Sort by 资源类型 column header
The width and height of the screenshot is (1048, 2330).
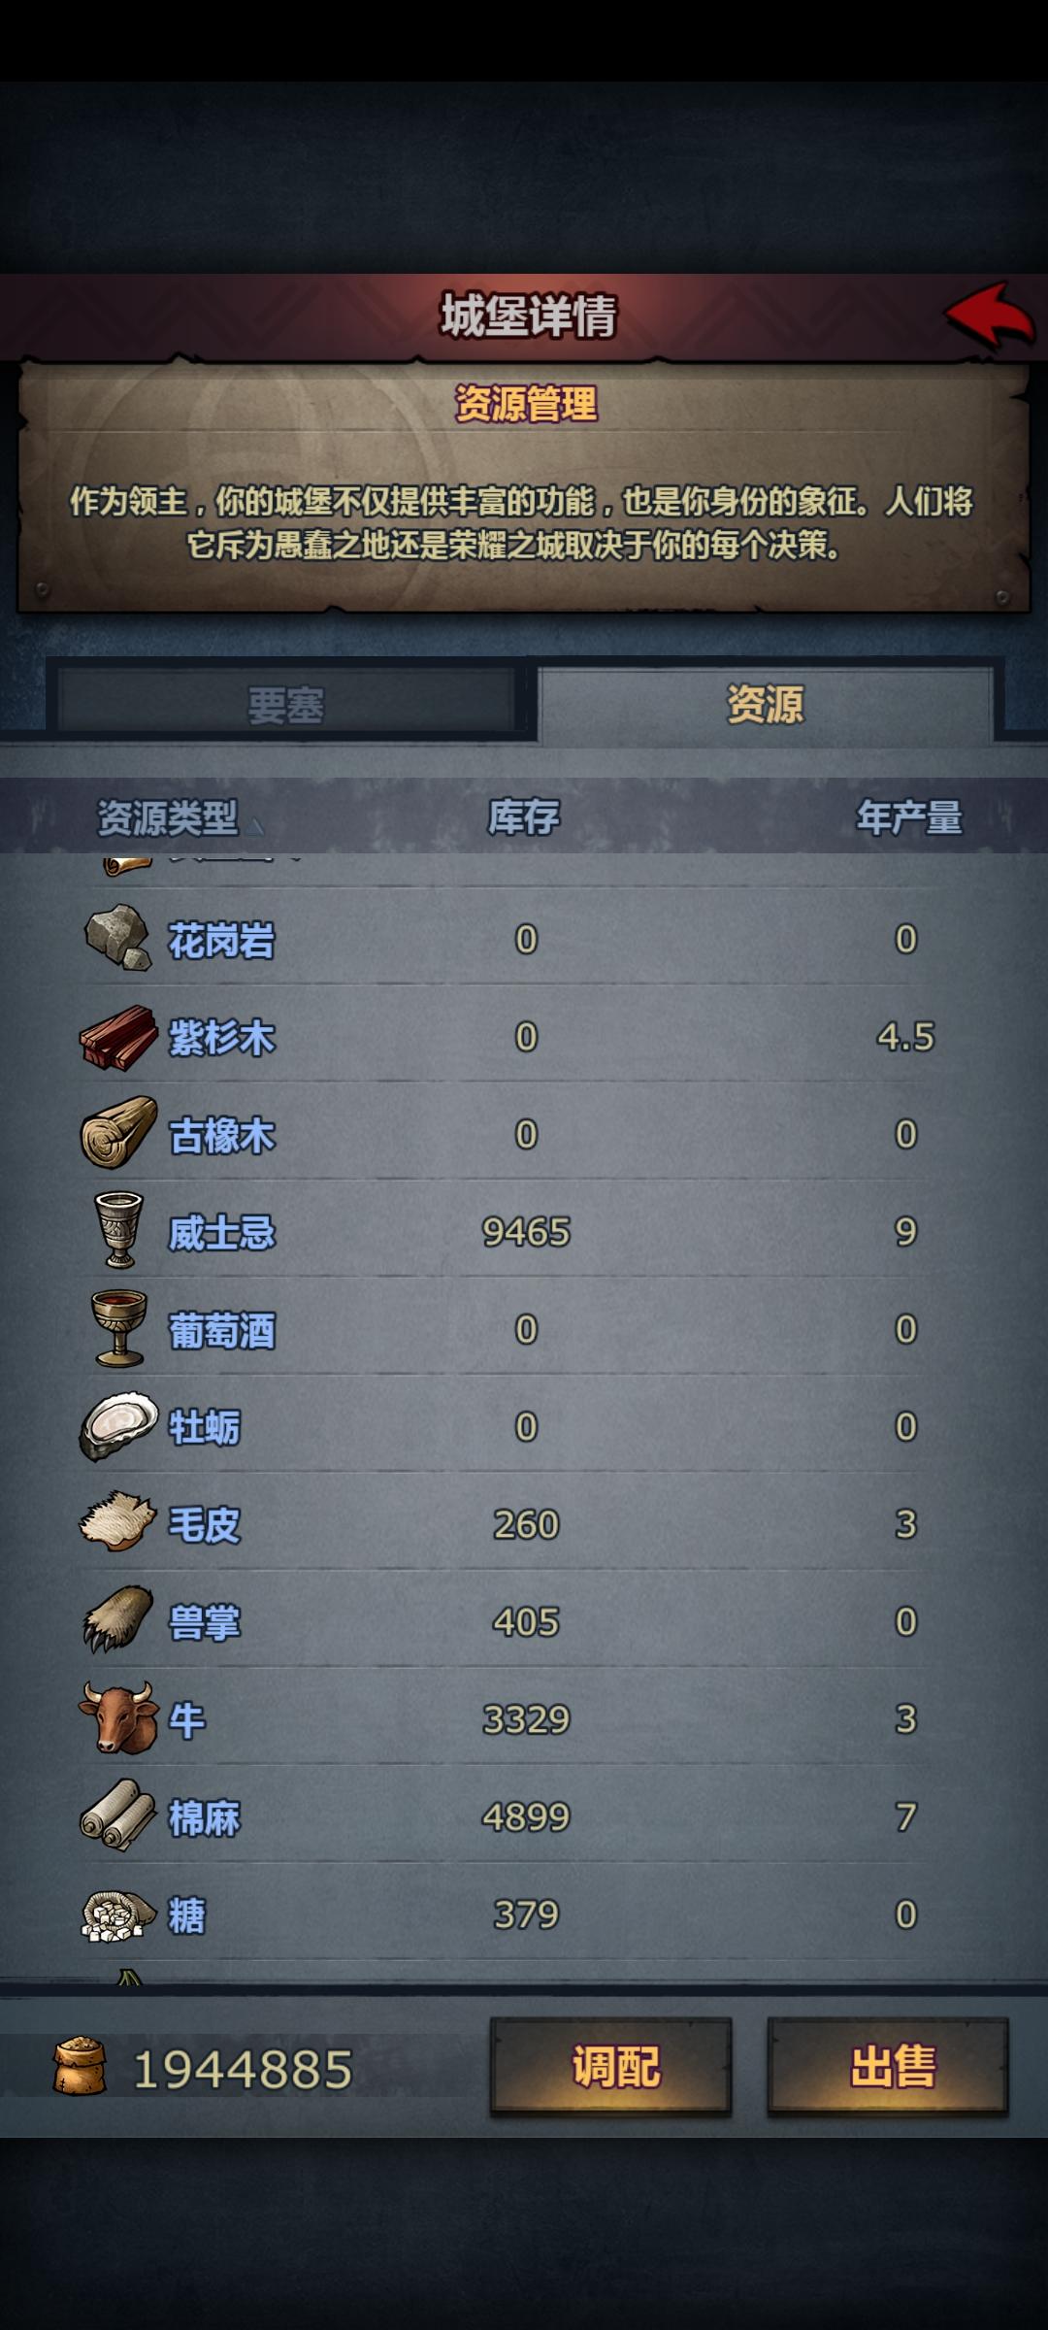pyautogui.click(x=167, y=817)
